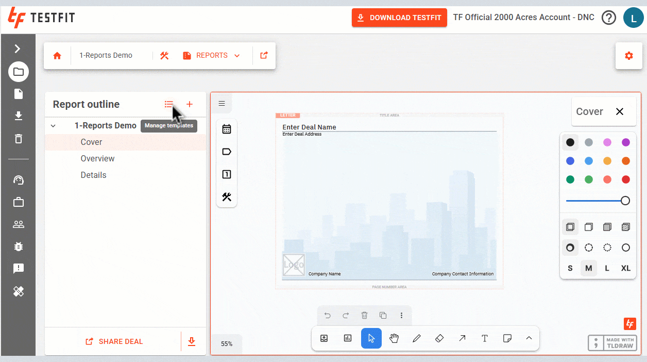Switch fill to the hatched pattern style
This screenshot has width=647, height=362.
coord(625,226)
